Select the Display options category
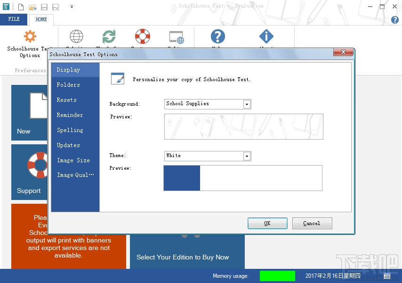402x283 pixels. [75, 70]
